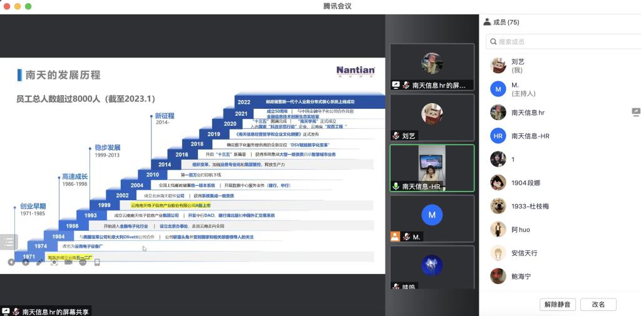Click screen-share icon beside 南天信息hr member
This screenshot has width=641, height=316.
point(635,112)
